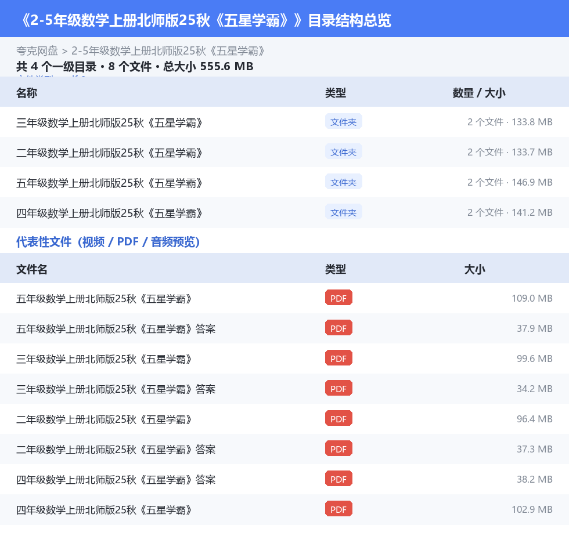Viewport: 569px width, 543px height.
Task: Click size cell 99.6 MB
Action: tap(535, 359)
